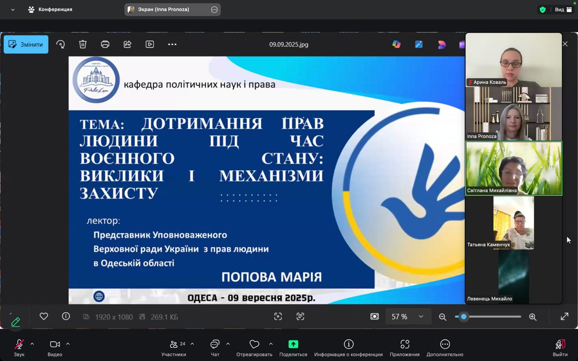
Task: Select Світлана Михайлівна video thumbnail
Action: tap(514, 168)
